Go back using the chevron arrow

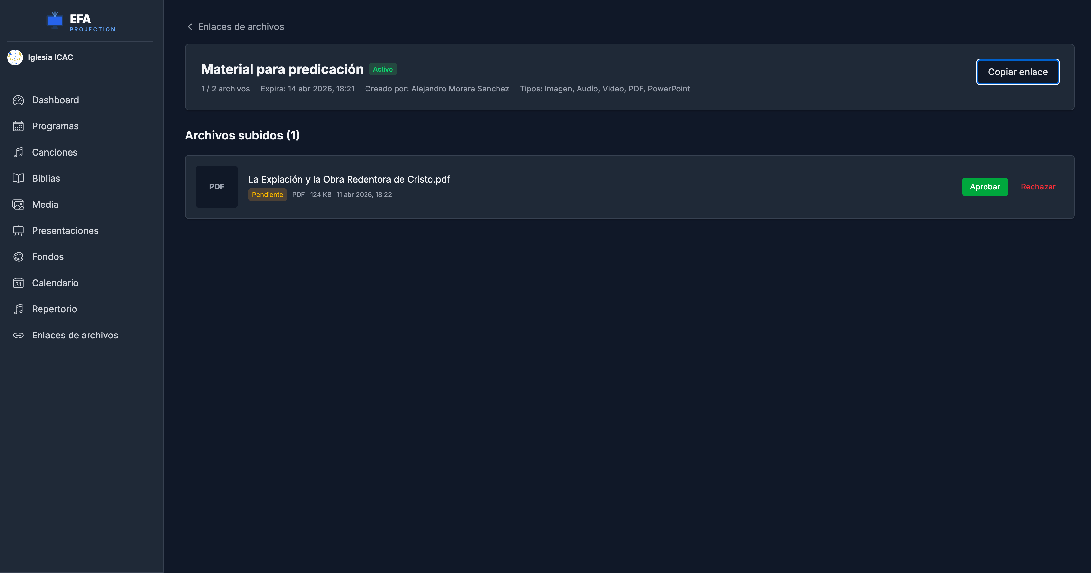[x=190, y=27]
